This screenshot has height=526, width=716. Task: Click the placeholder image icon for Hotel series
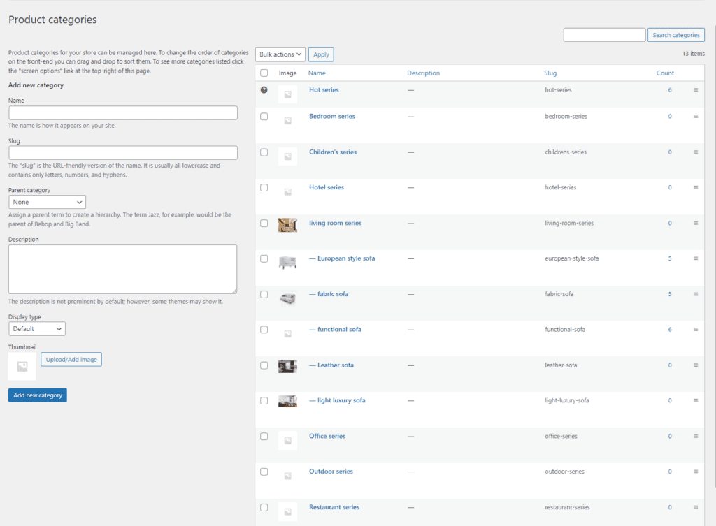287,192
